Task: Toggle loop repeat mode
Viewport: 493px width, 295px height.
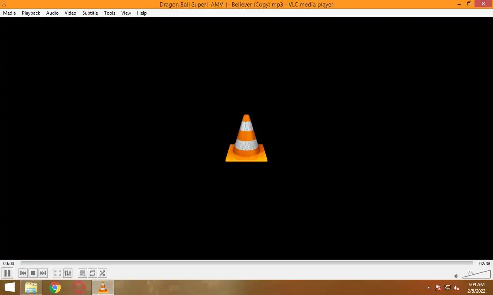Action: point(92,273)
